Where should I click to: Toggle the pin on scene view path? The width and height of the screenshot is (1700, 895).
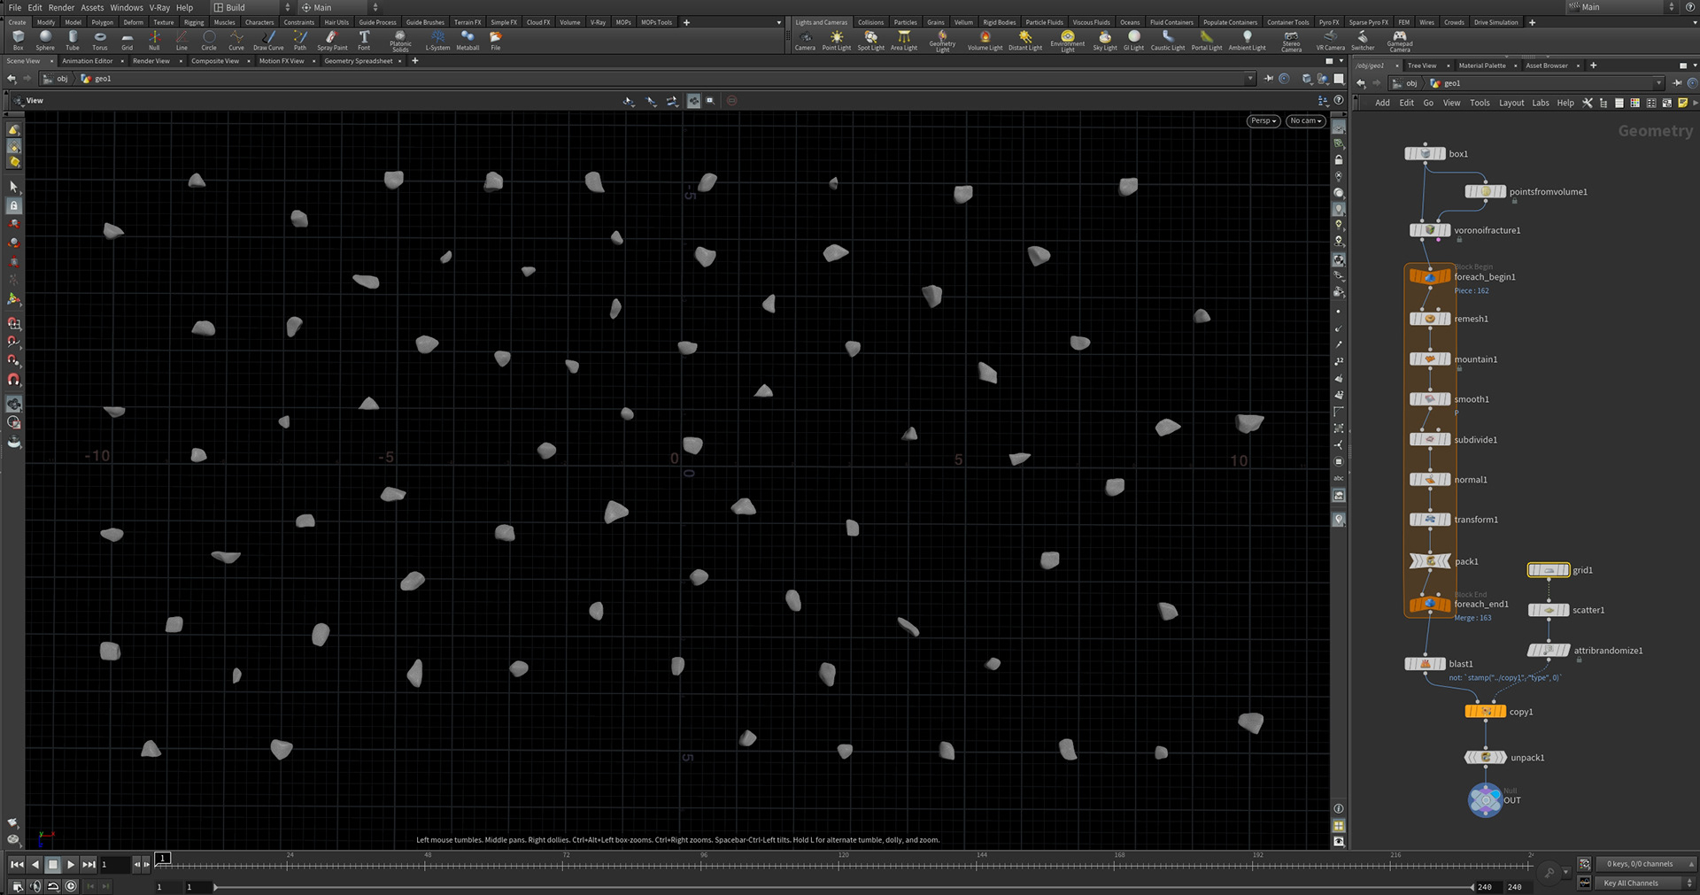pos(1268,79)
